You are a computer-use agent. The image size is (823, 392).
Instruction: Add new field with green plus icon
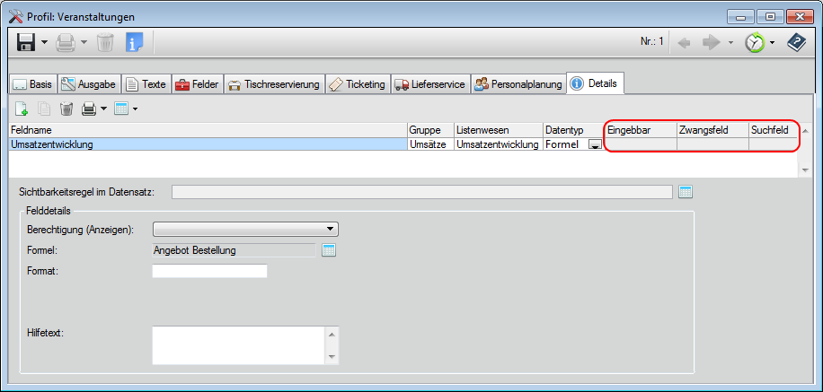(22, 109)
